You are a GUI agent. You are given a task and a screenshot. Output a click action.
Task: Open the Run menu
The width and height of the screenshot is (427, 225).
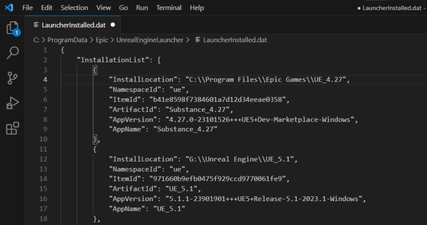tap(142, 7)
